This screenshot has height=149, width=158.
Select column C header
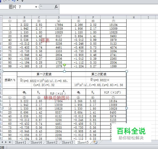pyautogui.click(x=39, y=17)
